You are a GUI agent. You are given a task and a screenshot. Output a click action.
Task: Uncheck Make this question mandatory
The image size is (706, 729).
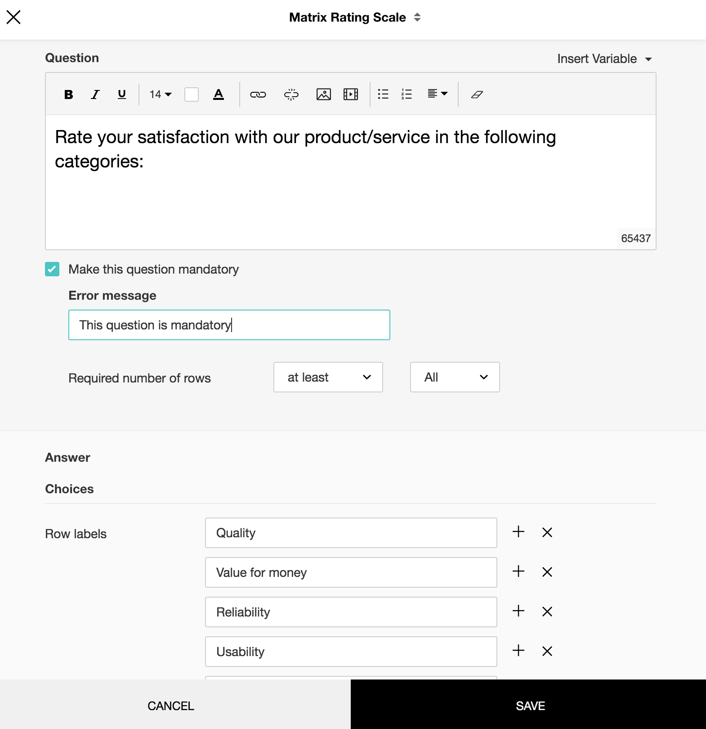52,270
